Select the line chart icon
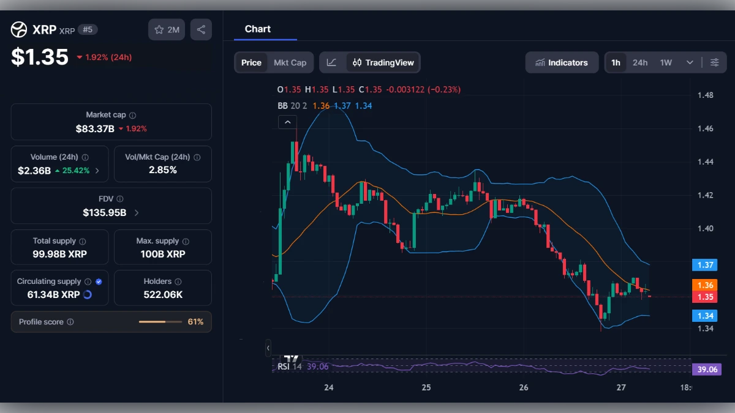 tap(331, 62)
